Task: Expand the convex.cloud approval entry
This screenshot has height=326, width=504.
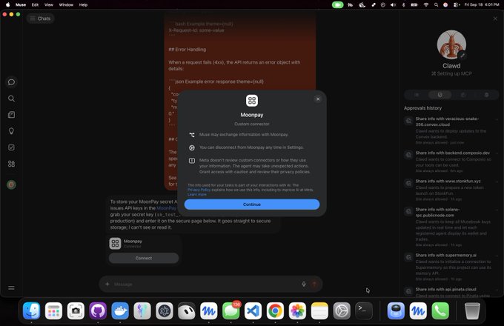Action: [x=451, y=130]
